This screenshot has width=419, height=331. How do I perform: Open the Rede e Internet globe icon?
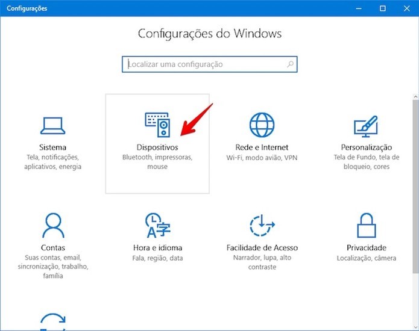tap(262, 125)
